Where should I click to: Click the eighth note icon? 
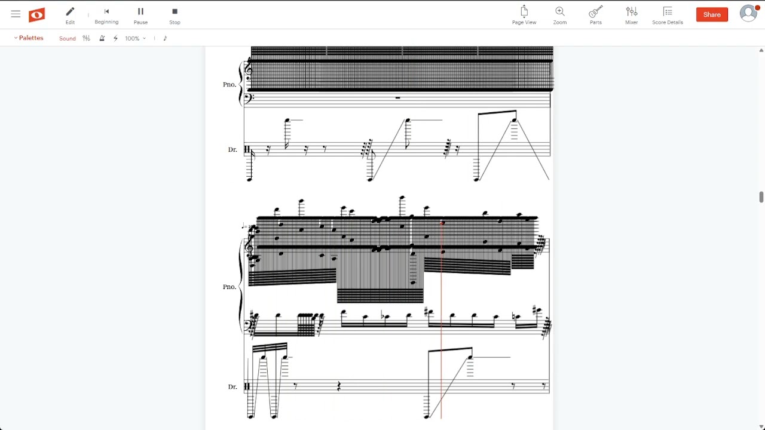point(165,38)
